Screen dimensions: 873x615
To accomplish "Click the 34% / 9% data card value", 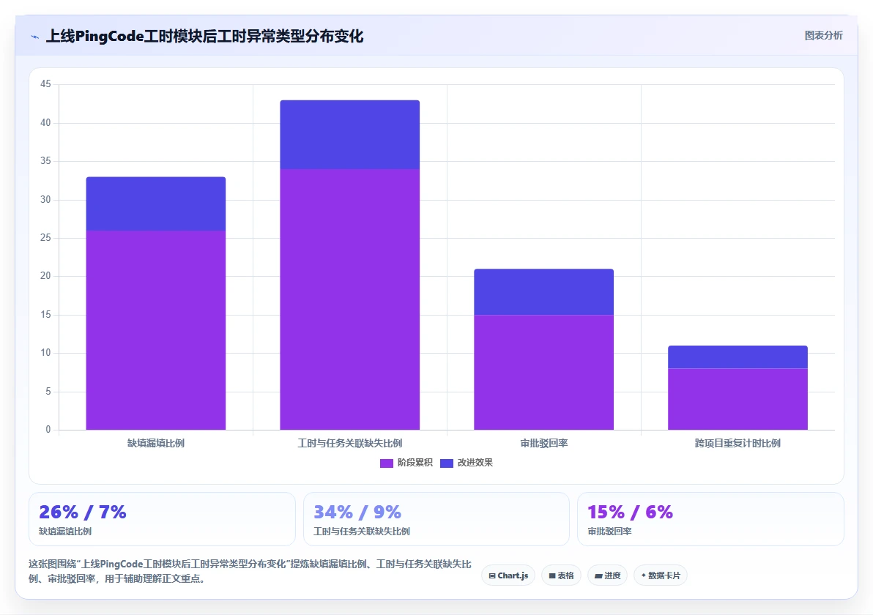I will pos(357,512).
